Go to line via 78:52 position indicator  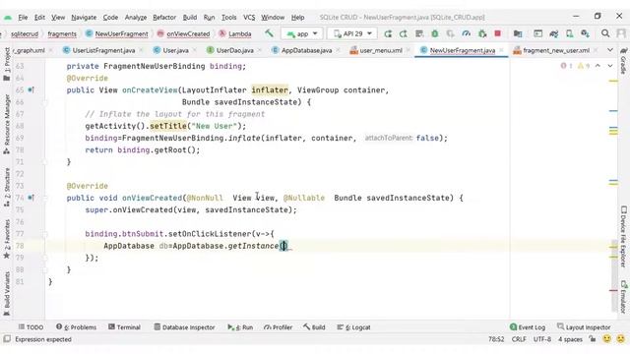(496, 339)
